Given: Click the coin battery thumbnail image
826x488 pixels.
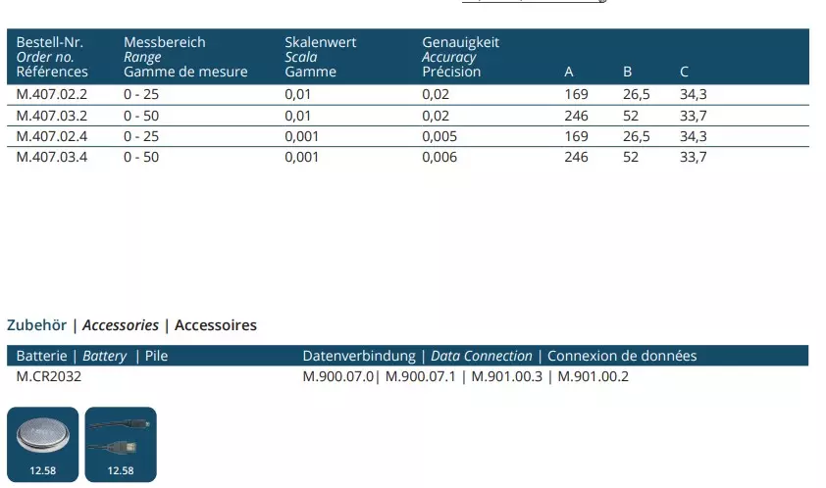Looking at the screenshot, I should pyautogui.click(x=43, y=436).
